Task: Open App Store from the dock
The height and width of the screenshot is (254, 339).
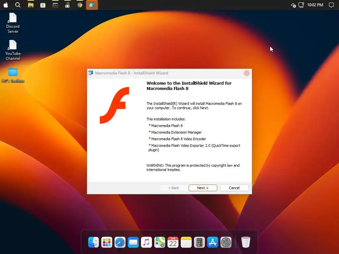Action: pos(213,242)
